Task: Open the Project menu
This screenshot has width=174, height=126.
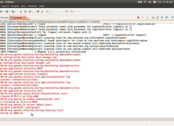Action: [15, 6]
